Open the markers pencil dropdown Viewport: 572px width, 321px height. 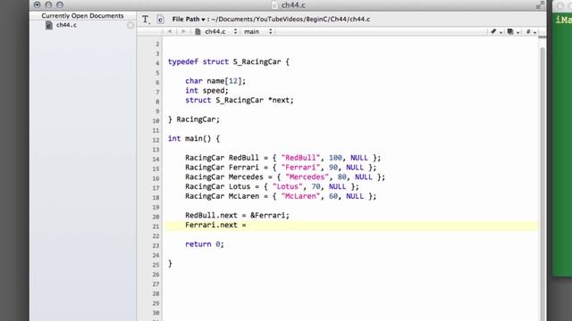pyautogui.click(x=496, y=32)
